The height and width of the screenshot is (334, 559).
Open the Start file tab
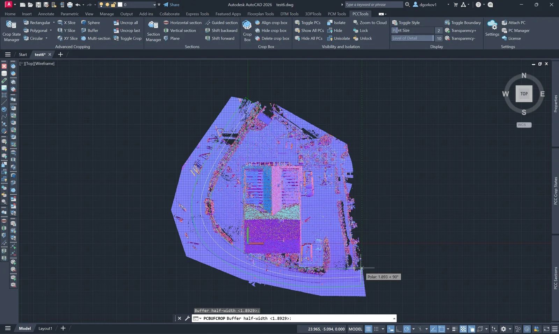tap(23, 55)
